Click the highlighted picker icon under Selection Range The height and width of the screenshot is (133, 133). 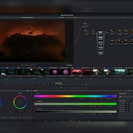pos(120,97)
